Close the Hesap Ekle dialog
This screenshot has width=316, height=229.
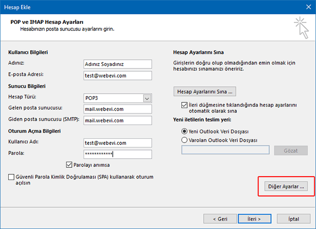click(x=307, y=6)
